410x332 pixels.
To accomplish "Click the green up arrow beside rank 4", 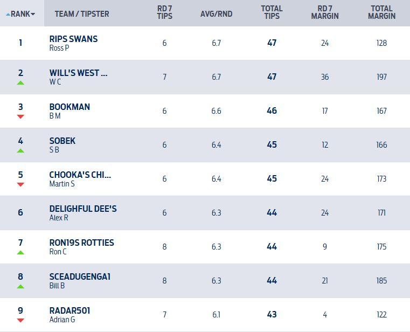I will (20, 151).
